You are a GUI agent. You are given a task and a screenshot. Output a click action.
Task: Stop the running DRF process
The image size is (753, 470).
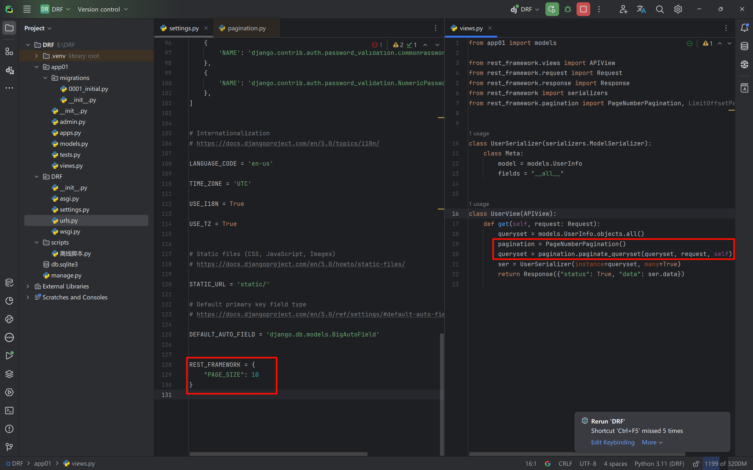click(583, 9)
